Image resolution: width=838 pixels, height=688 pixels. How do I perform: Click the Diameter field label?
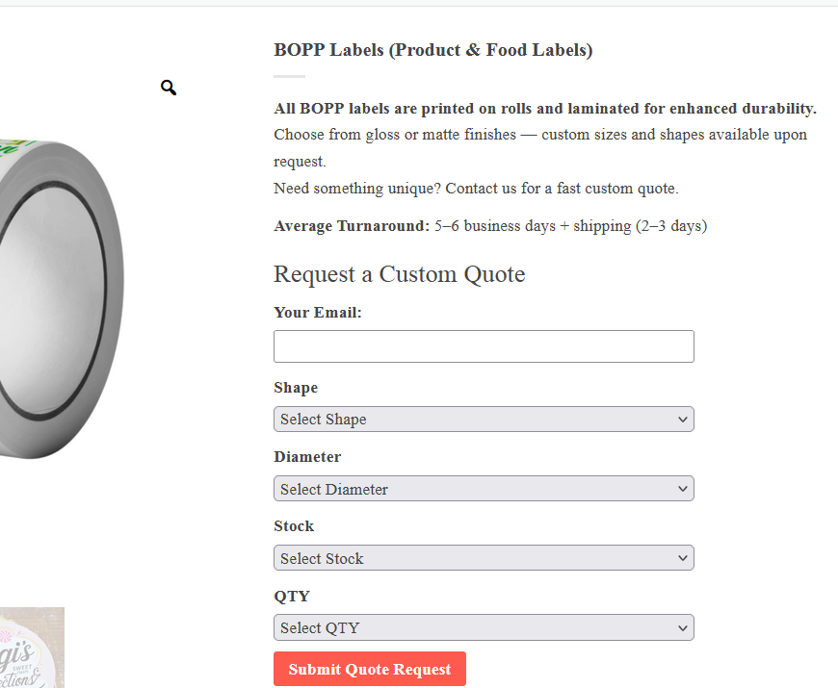tap(307, 457)
